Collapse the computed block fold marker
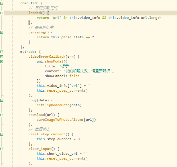177x167 pixels. 2,3
